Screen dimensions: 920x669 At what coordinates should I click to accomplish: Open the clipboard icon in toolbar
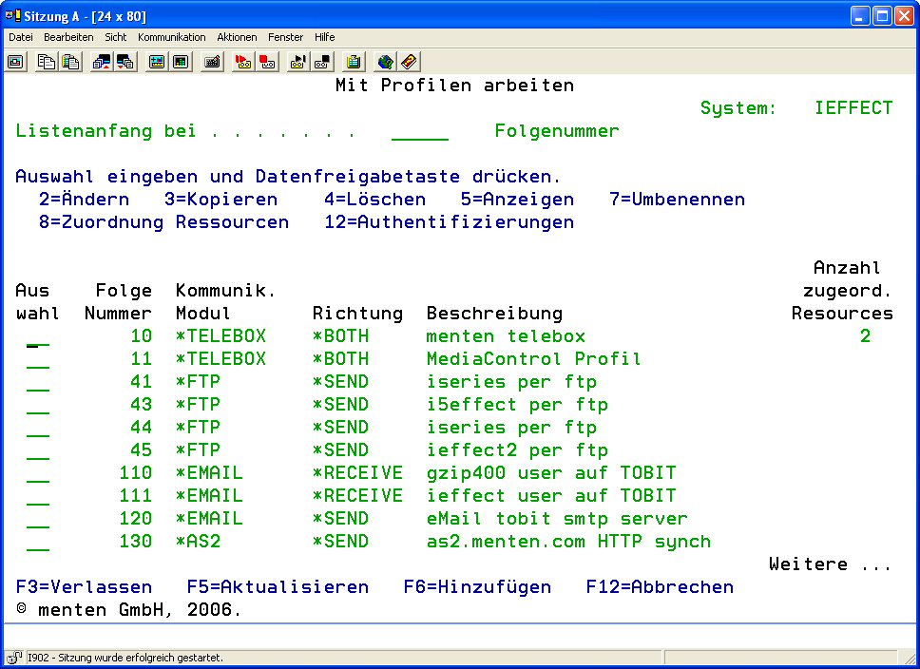click(354, 62)
